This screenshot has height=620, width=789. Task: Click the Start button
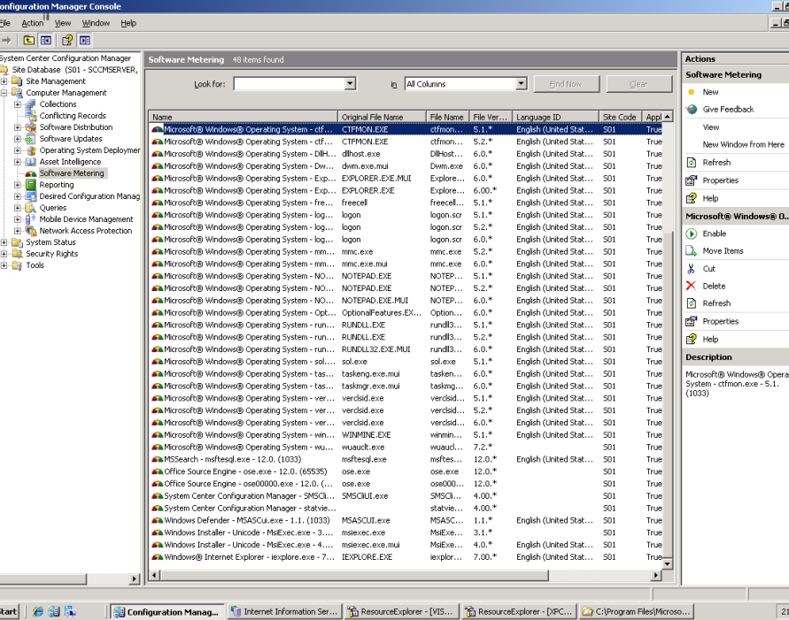(9, 611)
